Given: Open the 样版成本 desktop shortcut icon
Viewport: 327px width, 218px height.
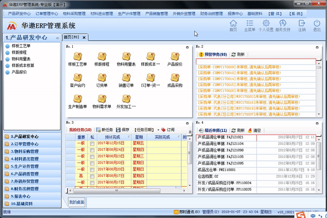Looking at the screenshot, I should click(150, 59).
